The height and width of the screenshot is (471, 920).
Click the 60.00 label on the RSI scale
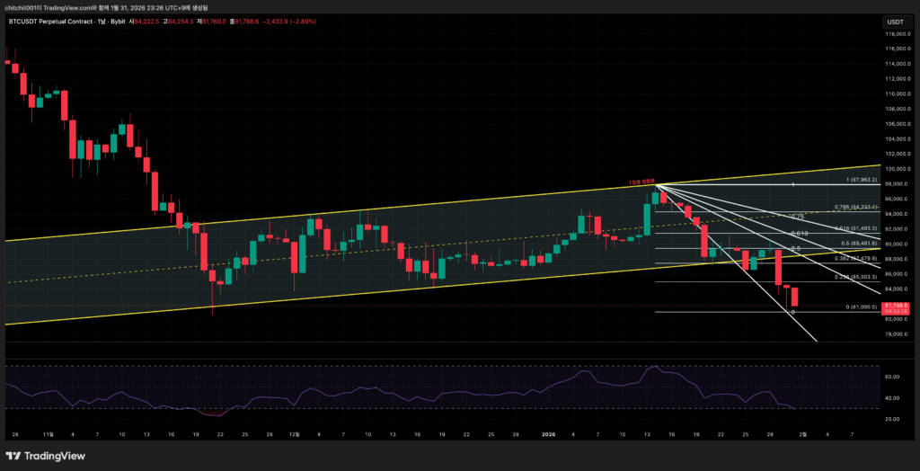click(x=889, y=378)
